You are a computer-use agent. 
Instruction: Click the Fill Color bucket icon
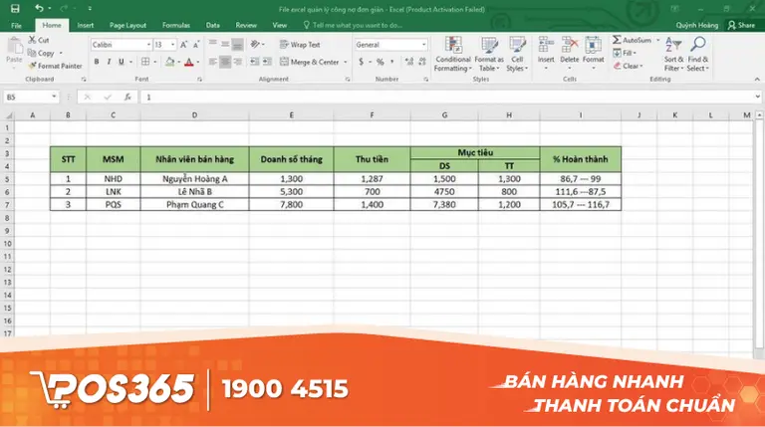click(169, 62)
